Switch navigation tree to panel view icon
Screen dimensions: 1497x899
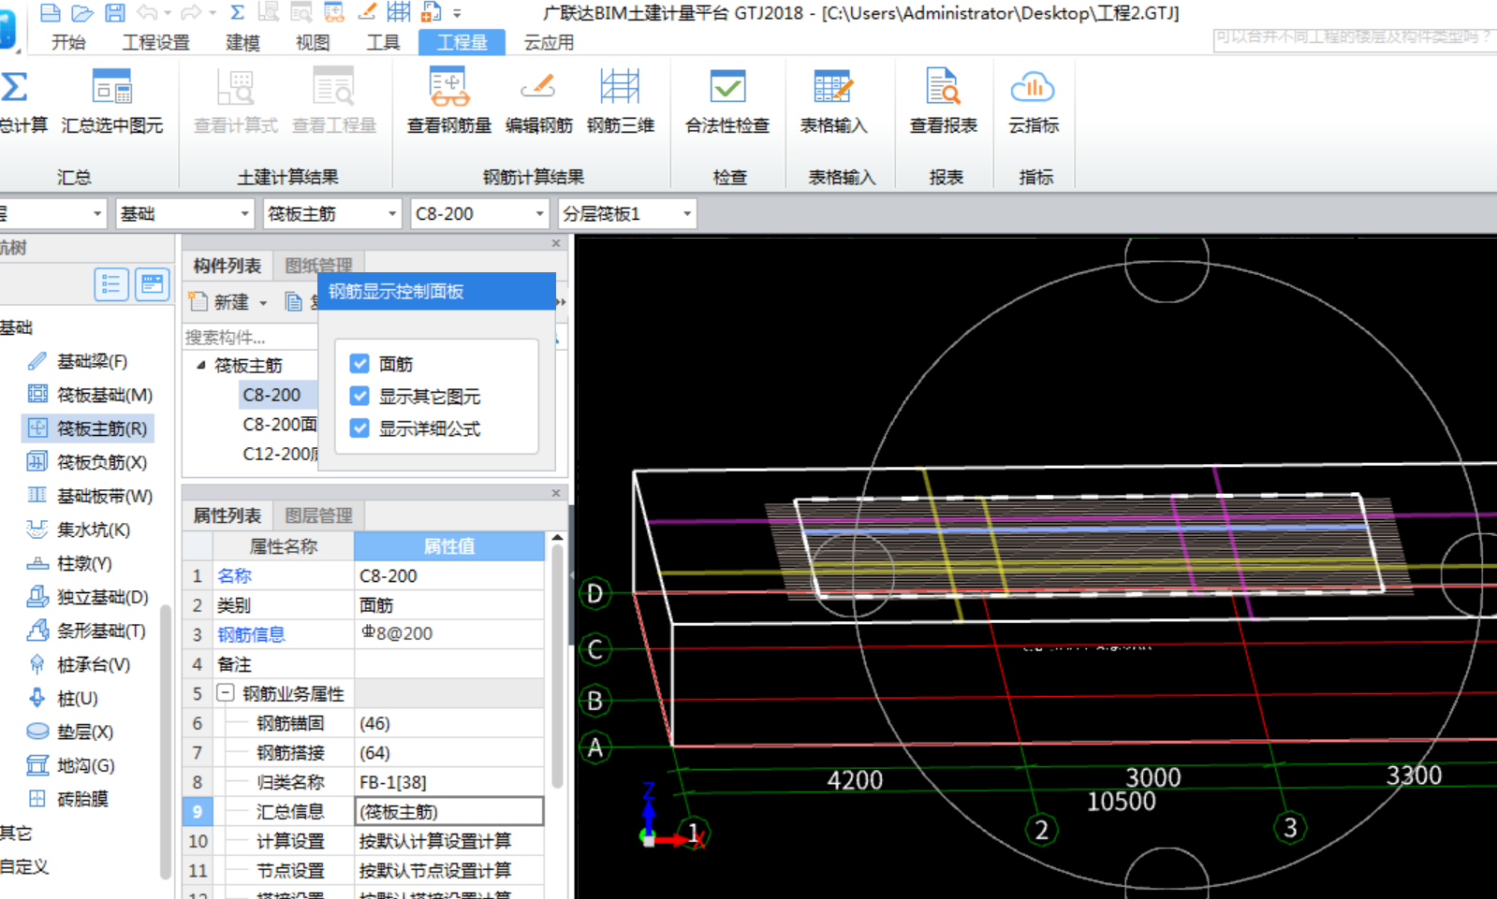coord(152,284)
